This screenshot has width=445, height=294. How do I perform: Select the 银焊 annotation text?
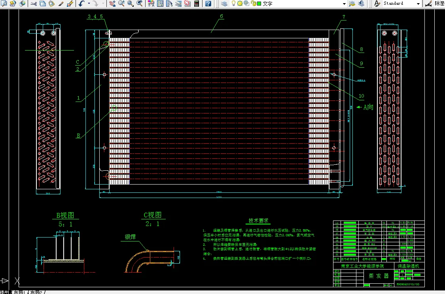pyautogui.click(x=130, y=237)
